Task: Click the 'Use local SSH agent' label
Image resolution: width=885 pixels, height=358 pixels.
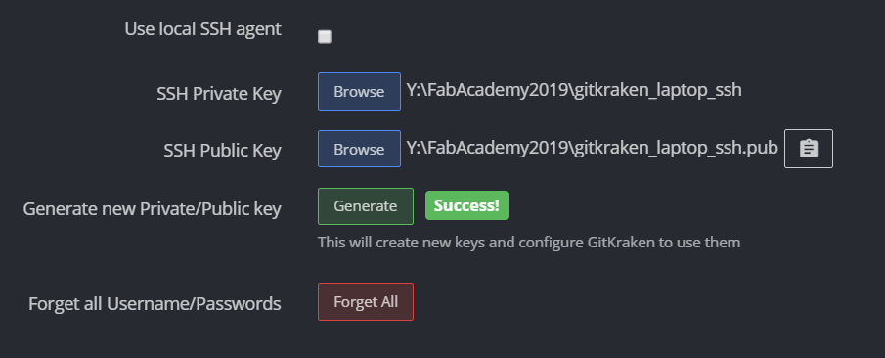Action: pyautogui.click(x=202, y=29)
